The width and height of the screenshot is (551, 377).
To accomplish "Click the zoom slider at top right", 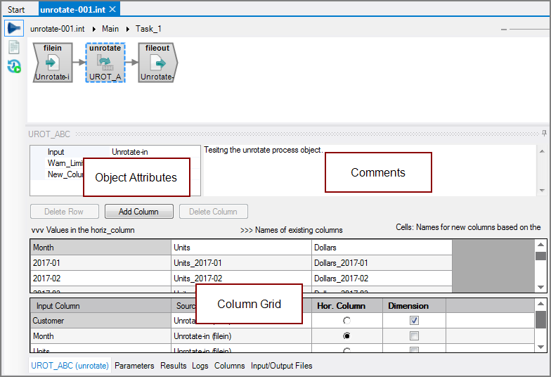I will tap(529, 30).
